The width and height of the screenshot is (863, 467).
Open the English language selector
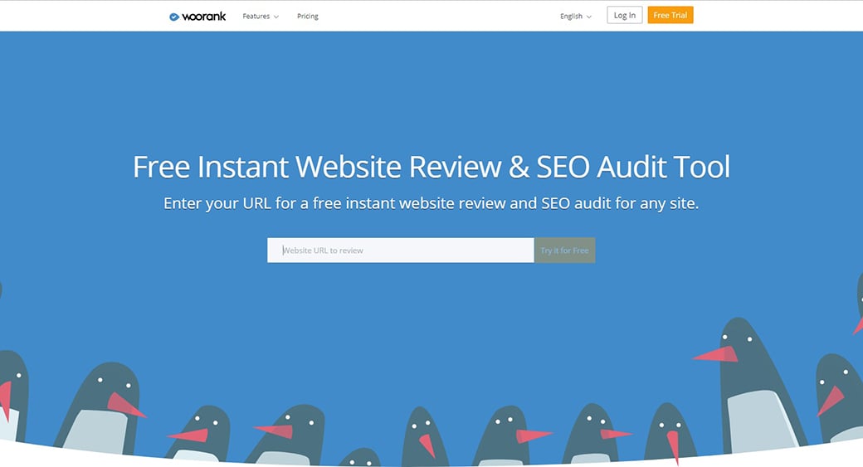[x=572, y=17]
